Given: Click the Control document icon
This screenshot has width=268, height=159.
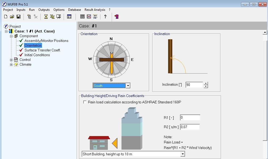Looking at the screenshot, I should (x=16, y=60).
